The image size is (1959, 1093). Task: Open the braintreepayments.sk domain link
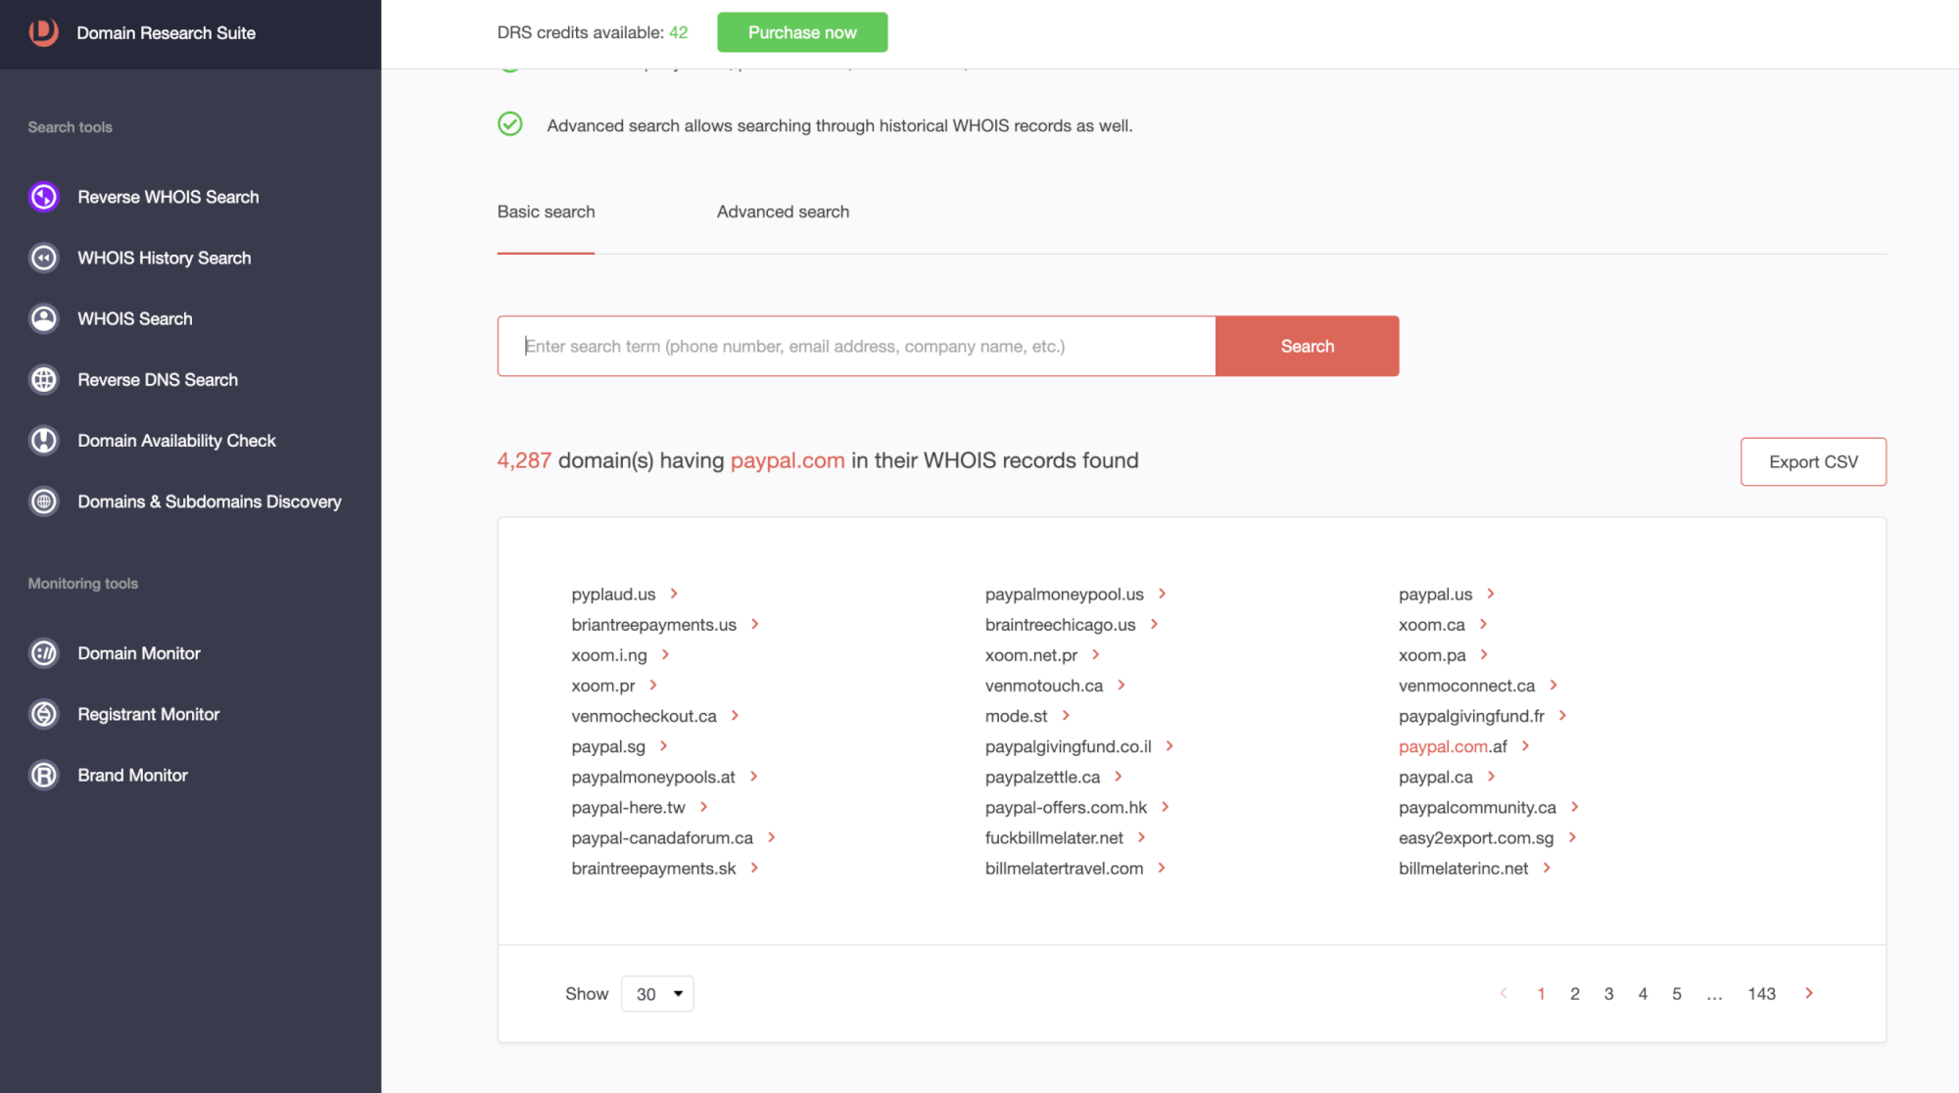653,868
